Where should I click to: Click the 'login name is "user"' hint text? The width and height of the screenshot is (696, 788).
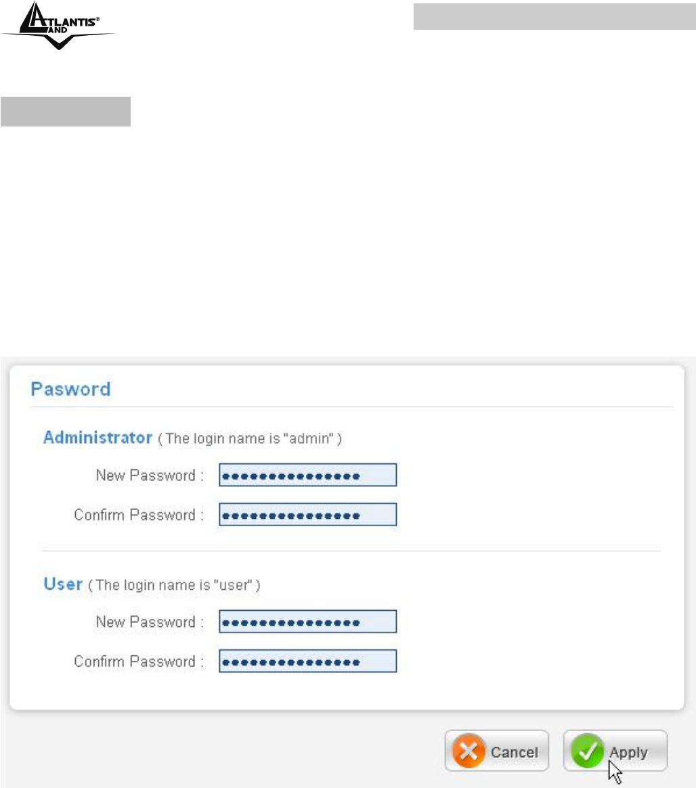175,585
